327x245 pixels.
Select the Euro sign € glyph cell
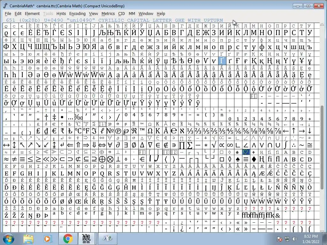[54, 131]
